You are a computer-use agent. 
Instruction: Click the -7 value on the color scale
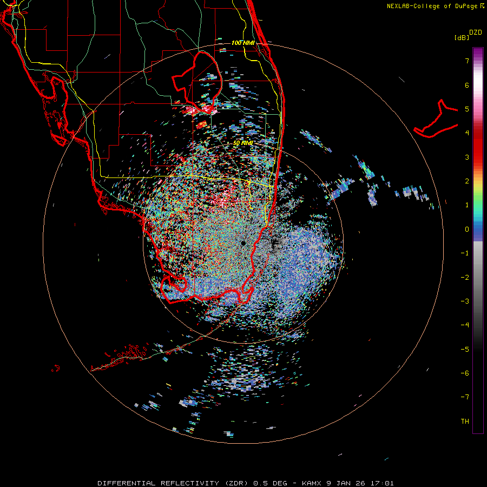click(x=465, y=397)
